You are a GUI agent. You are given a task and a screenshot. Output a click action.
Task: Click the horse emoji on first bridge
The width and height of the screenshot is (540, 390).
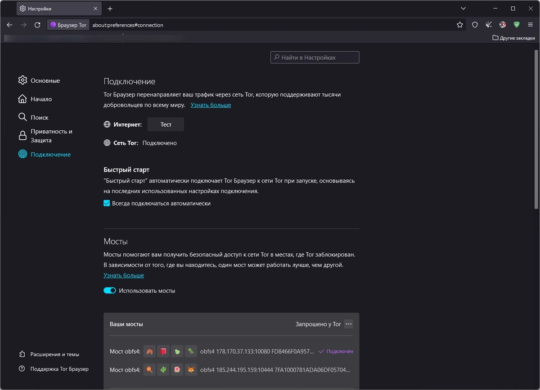click(149, 351)
